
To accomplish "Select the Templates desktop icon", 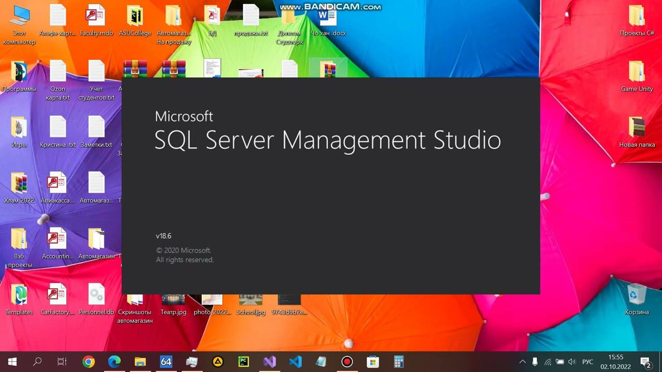I will (x=19, y=300).
